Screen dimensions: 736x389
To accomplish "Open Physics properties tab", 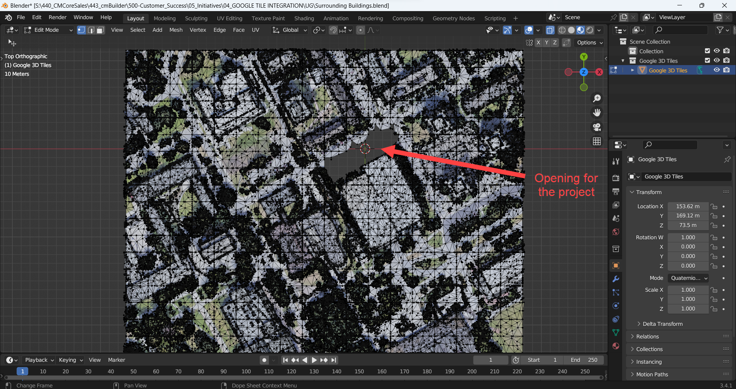I will (616, 306).
